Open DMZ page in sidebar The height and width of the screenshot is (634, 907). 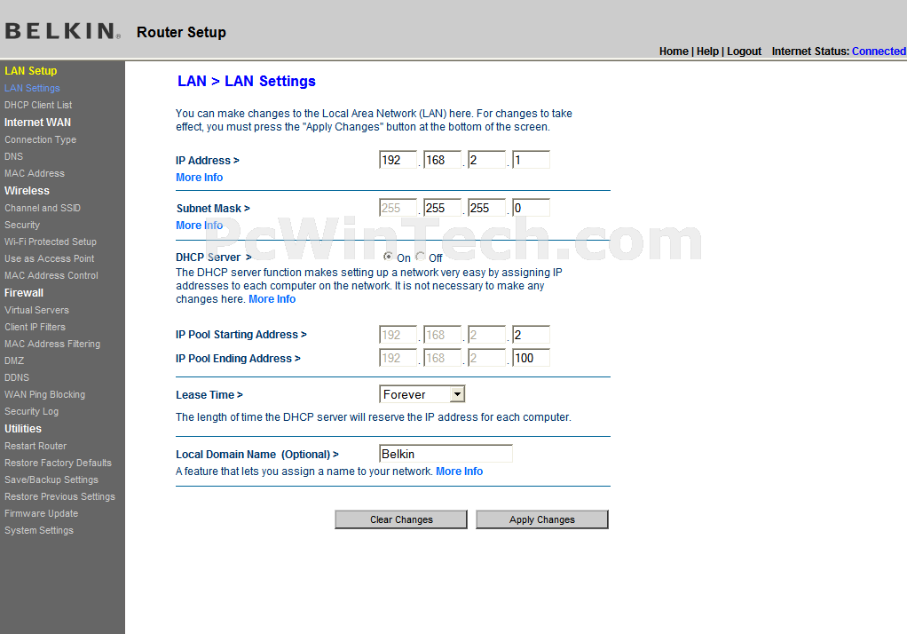14,361
